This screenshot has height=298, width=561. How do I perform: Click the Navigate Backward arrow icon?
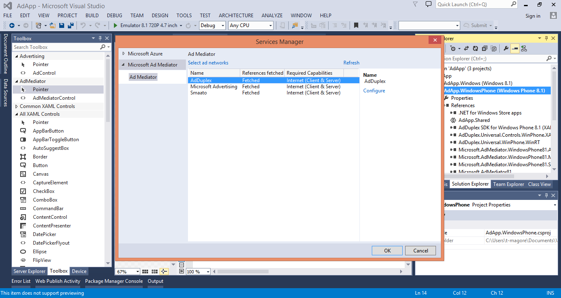12,25
